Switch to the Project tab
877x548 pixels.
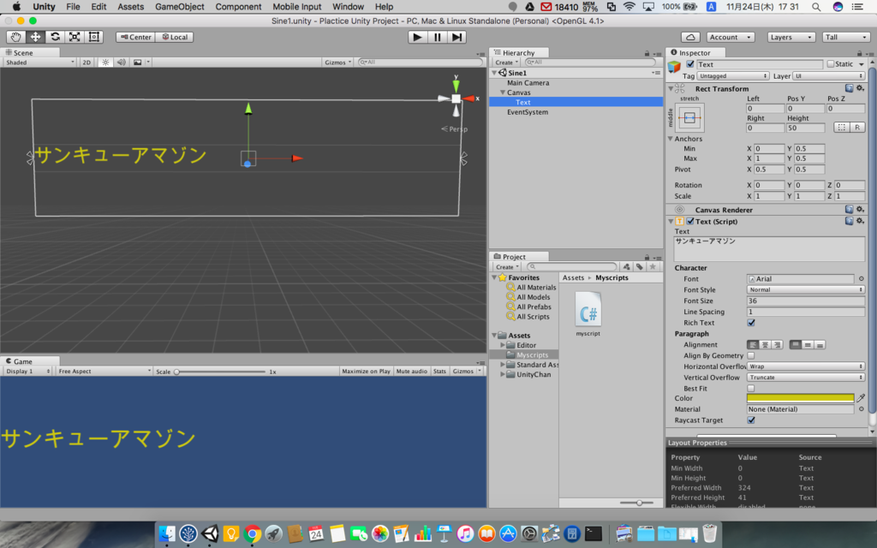[513, 257]
